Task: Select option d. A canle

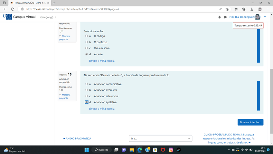Action: point(87,54)
